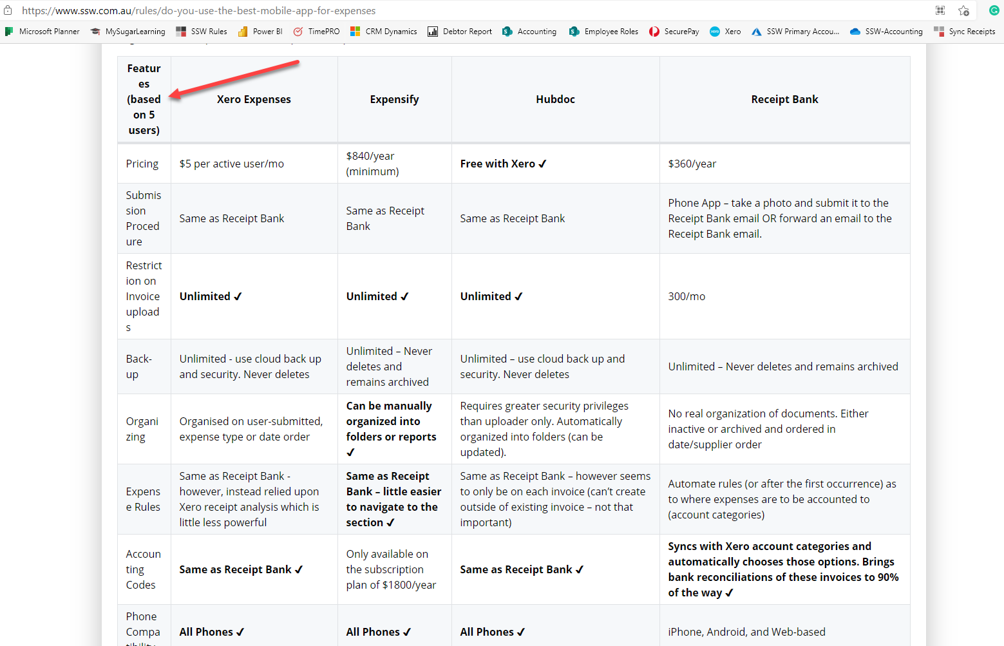Click Xero Expenses cell in Accounting Codes row
The width and height of the screenshot is (1004, 646).
(x=254, y=569)
